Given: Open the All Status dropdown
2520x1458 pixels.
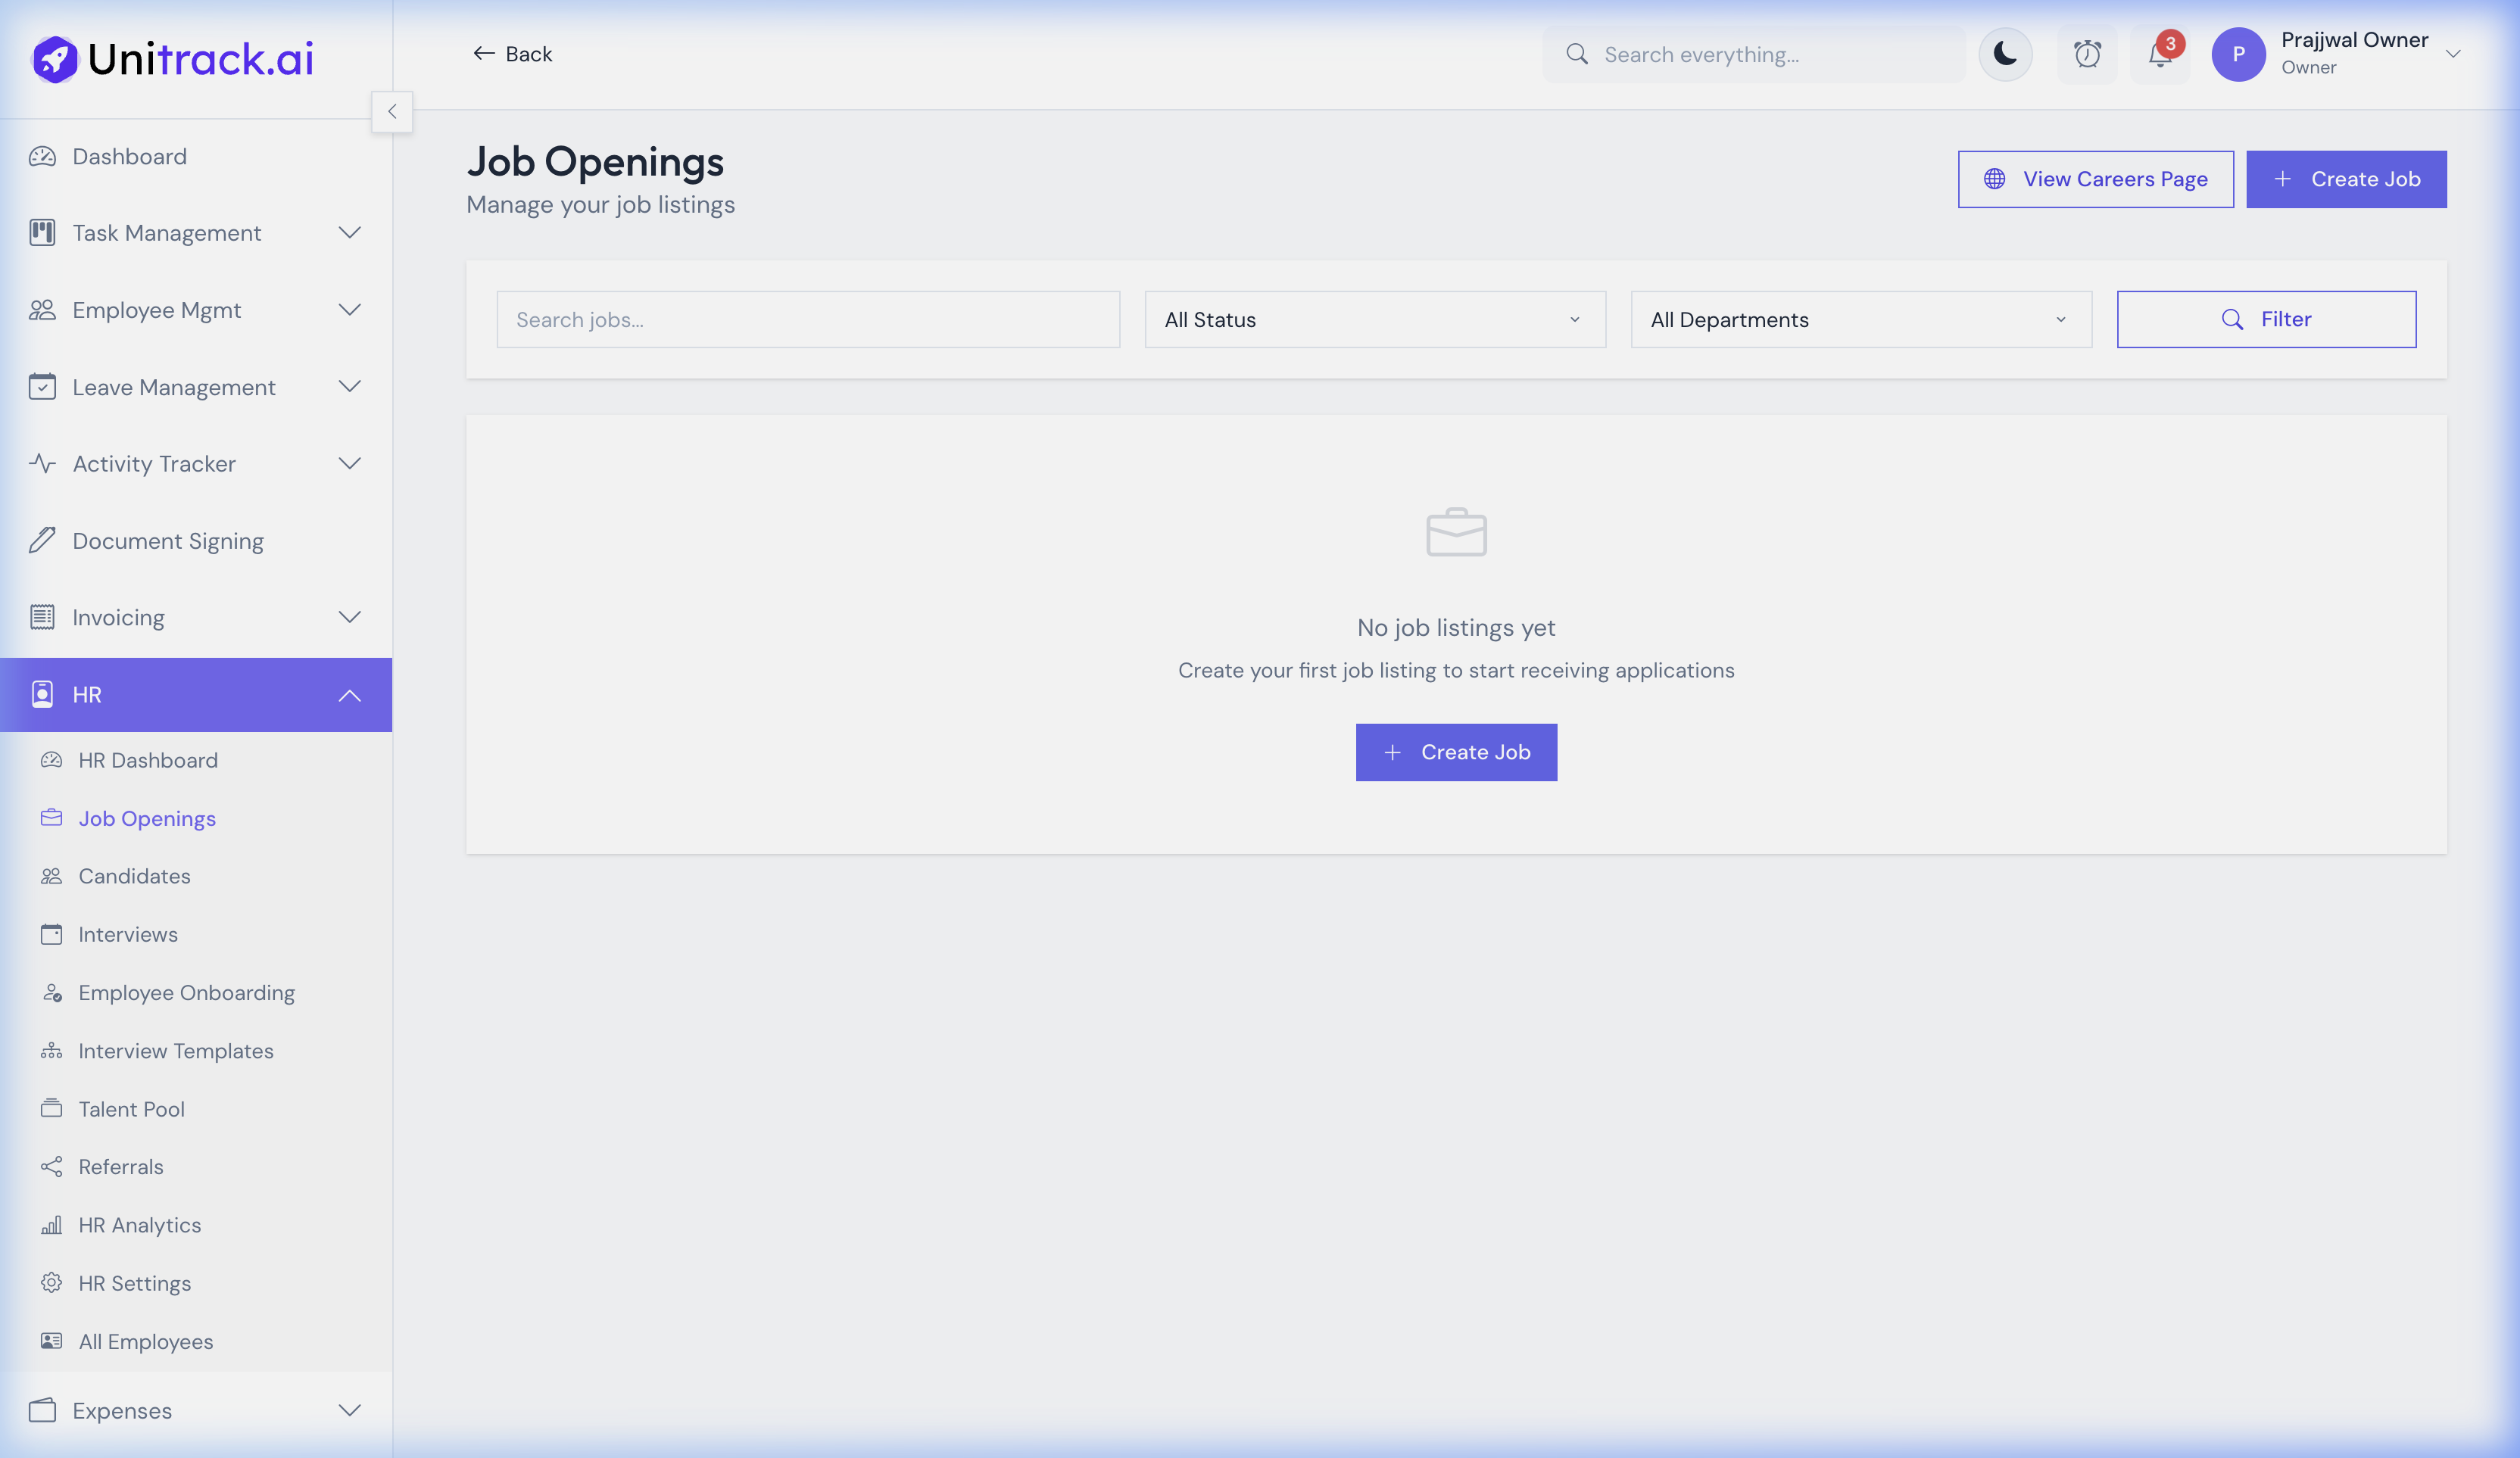Looking at the screenshot, I should click(1374, 320).
